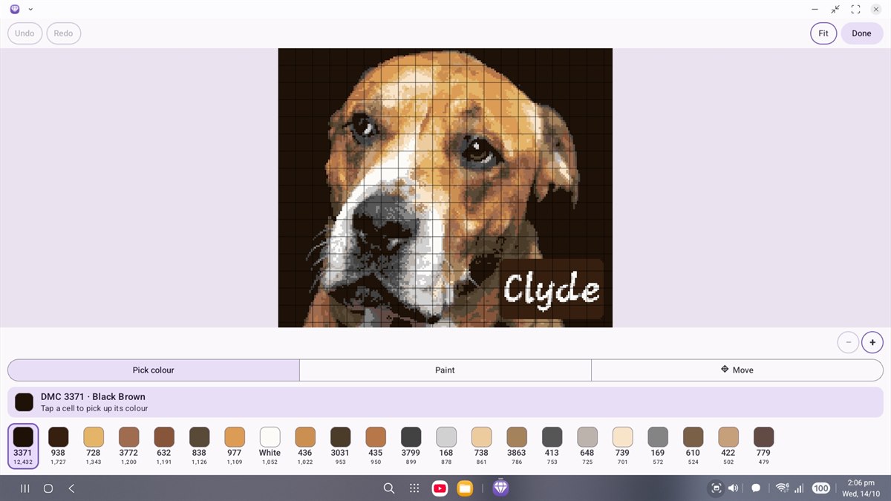The height and width of the screenshot is (501, 891).
Task: Open the title bar dropdown chevron
Action: (30, 10)
